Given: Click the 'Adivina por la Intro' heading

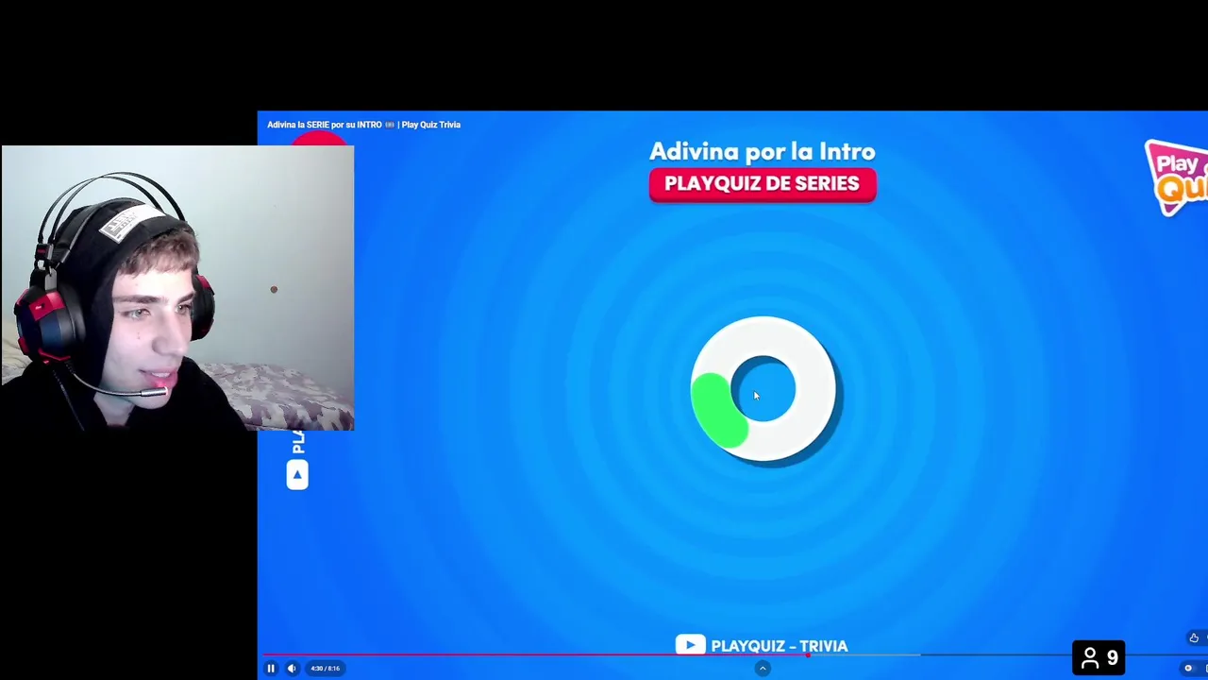Looking at the screenshot, I should [763, 151].
